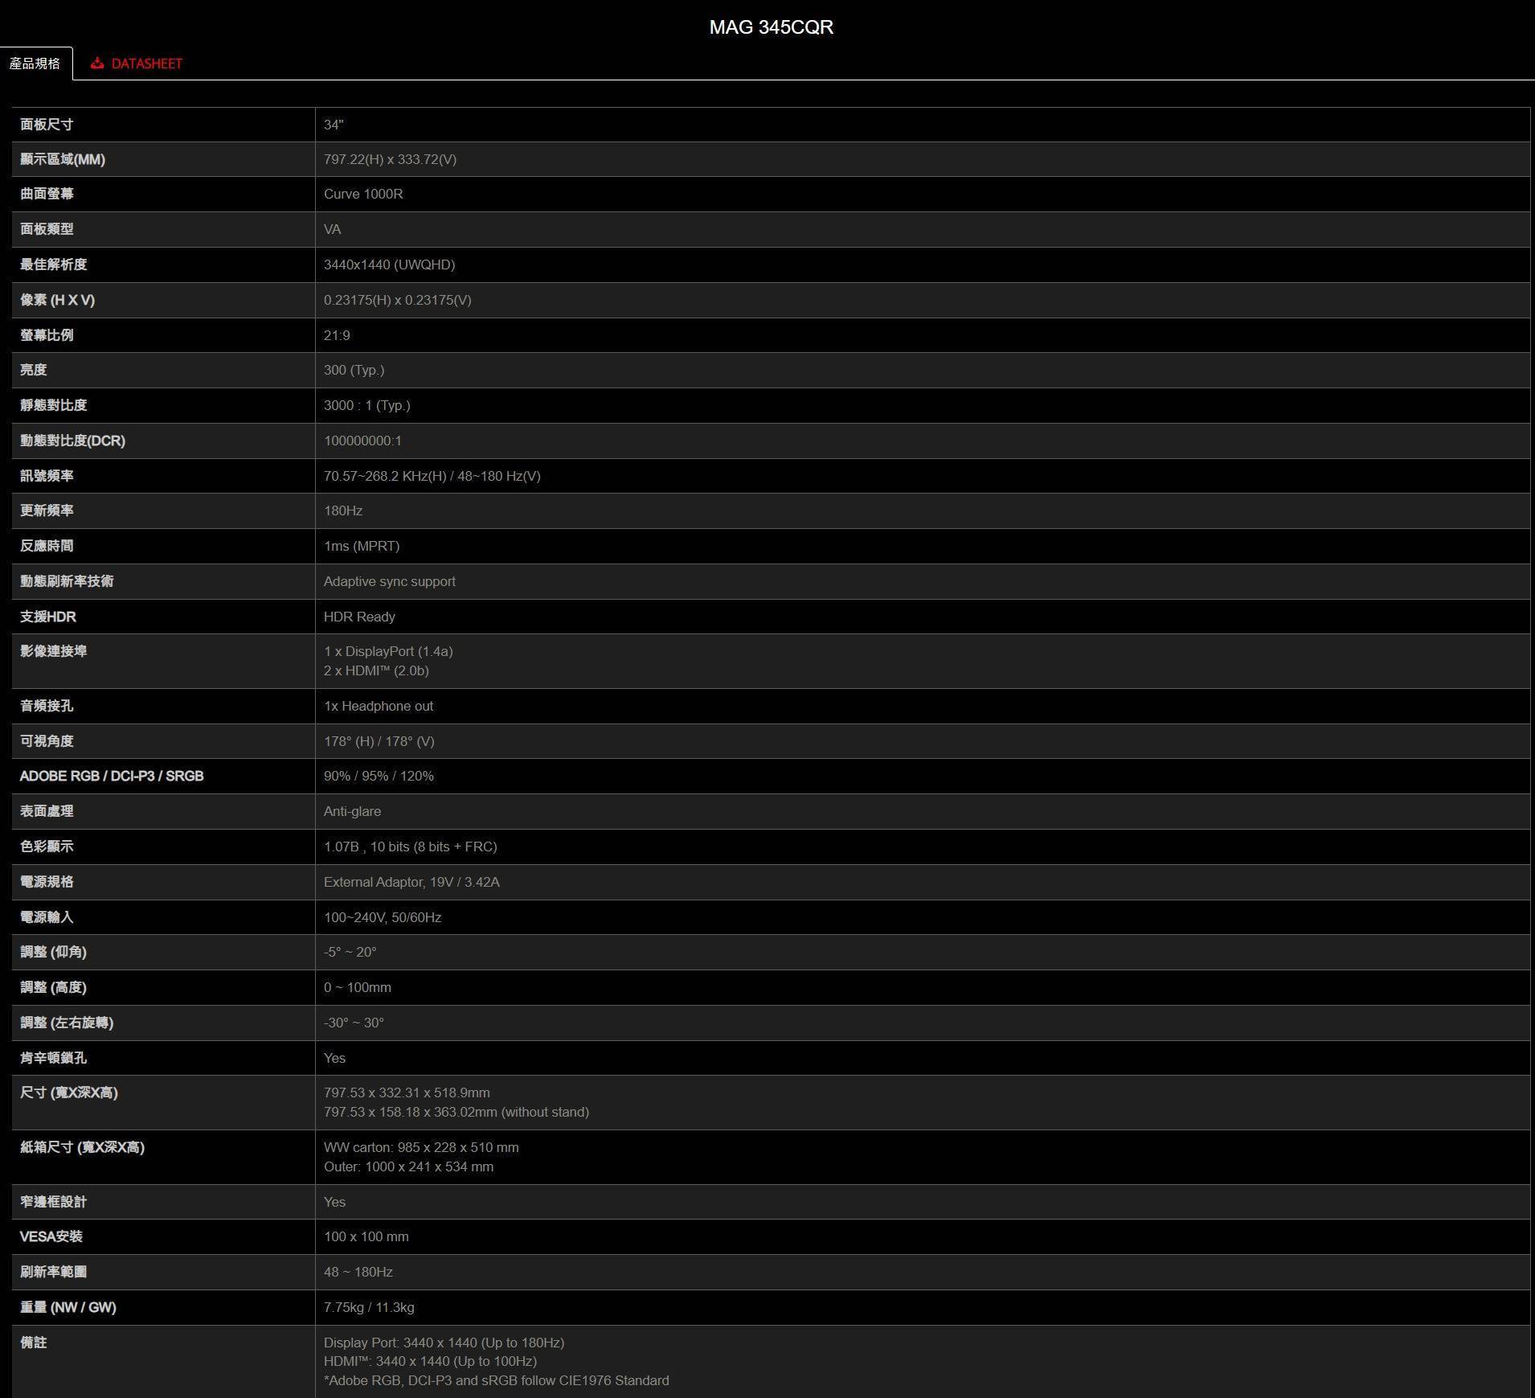Select Yes in the 窄邊框設計 row
This screenshot has height=1398, width=1535.
point(334,1202)
